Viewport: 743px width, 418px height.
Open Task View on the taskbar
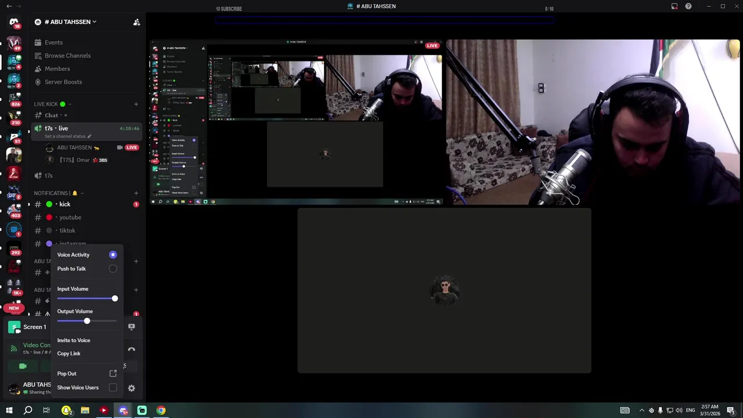tap(46, 410)
